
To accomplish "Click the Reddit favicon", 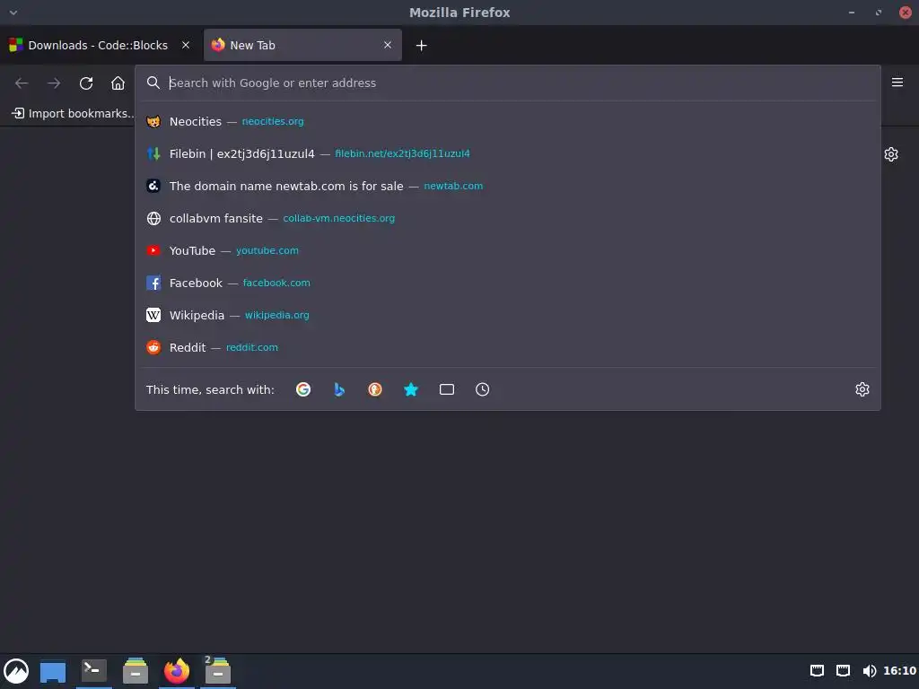I will pos(153,347).
